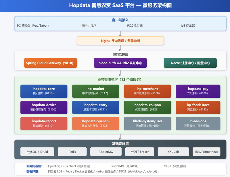Click the text PC 管理端 (Vue/Saber)
Viewport: 230px width, 177px height.
[x=33, y=26]
